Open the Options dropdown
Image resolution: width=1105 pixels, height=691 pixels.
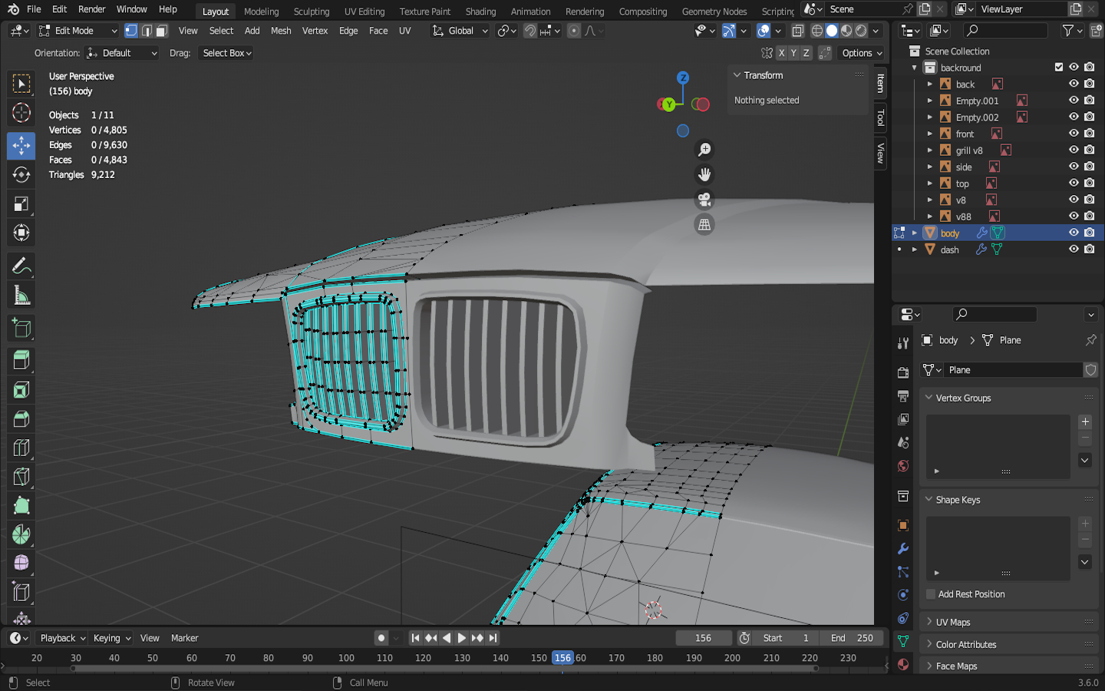point(862,53)
